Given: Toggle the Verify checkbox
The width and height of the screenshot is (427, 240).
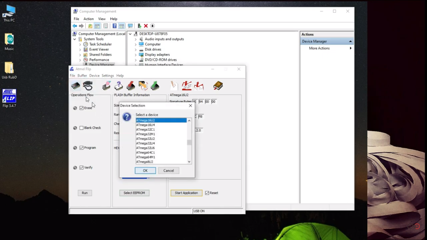Looking at the screenshot, I should pyautogui.click(x=82, y=168).
